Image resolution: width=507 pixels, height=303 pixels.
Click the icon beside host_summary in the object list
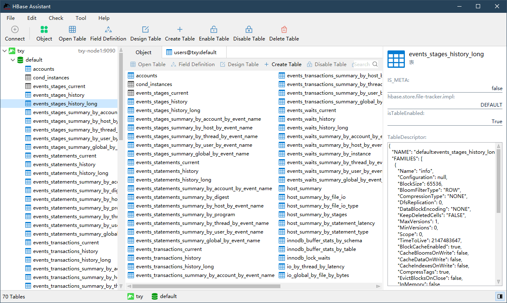coord(282,188)
